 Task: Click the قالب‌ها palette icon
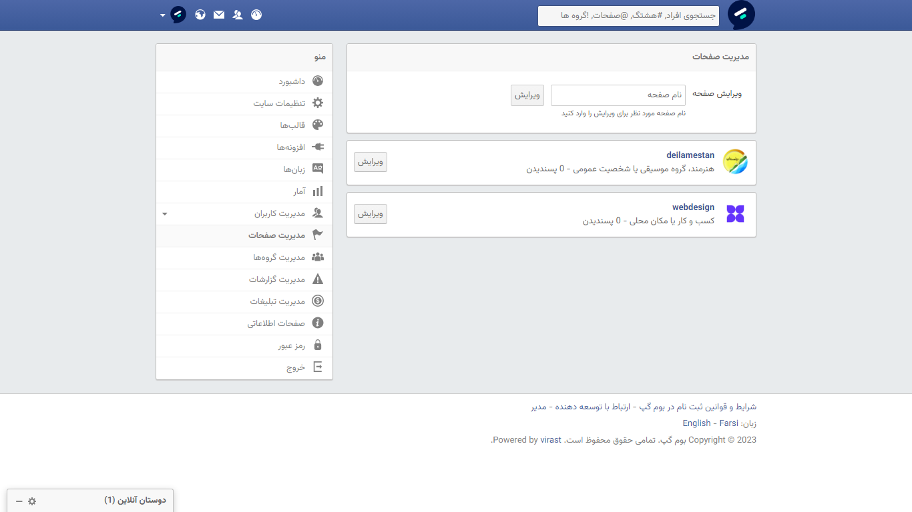pos(318,125)
